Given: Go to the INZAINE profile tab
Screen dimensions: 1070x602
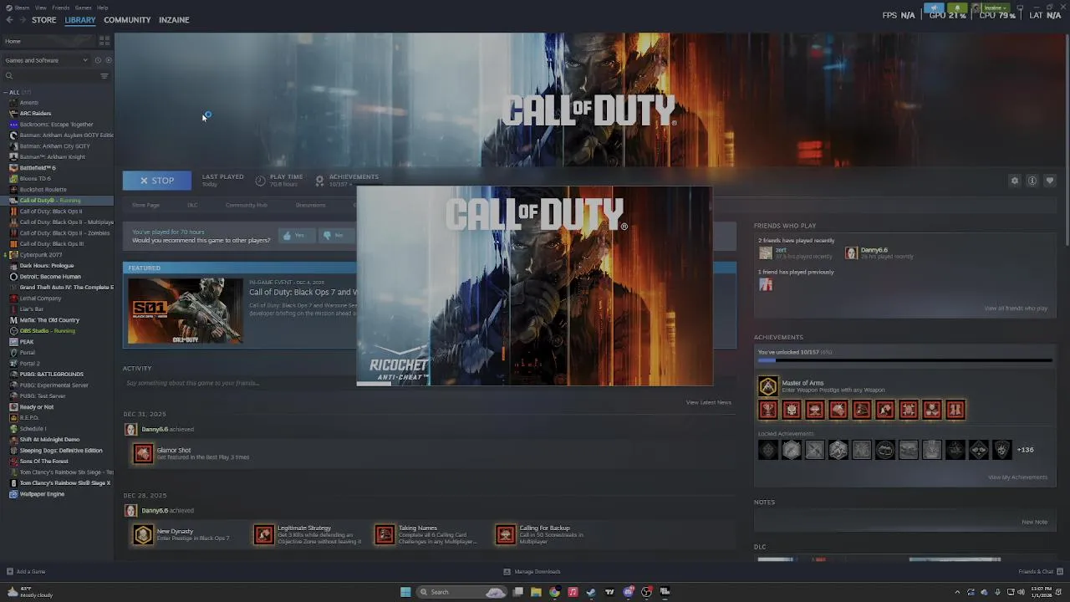Looking at the screenshot, I should click(174, 20).
